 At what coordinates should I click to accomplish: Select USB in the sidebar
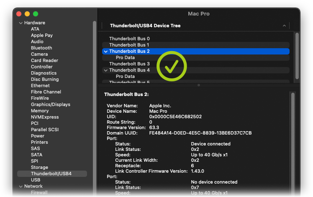[36, 180]
